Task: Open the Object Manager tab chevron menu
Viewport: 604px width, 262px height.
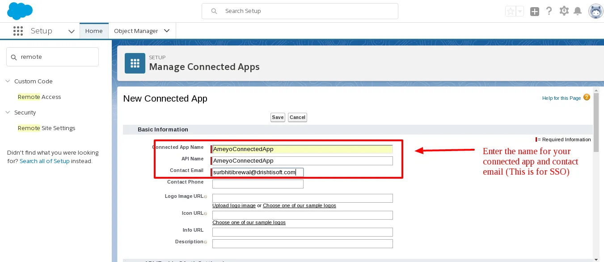Action: point(167,31)
